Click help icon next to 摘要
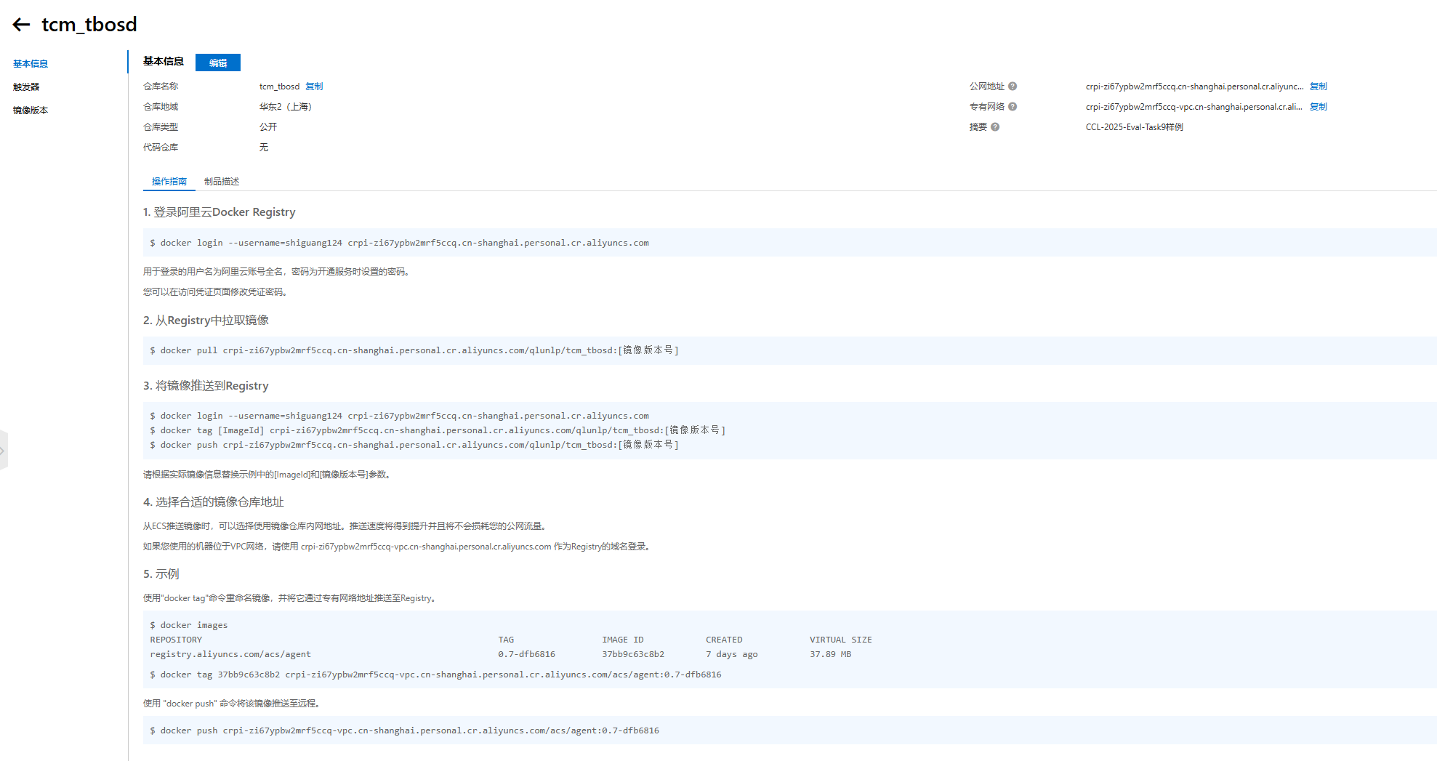Screen dimensions: 1437x761 [995, 127]
